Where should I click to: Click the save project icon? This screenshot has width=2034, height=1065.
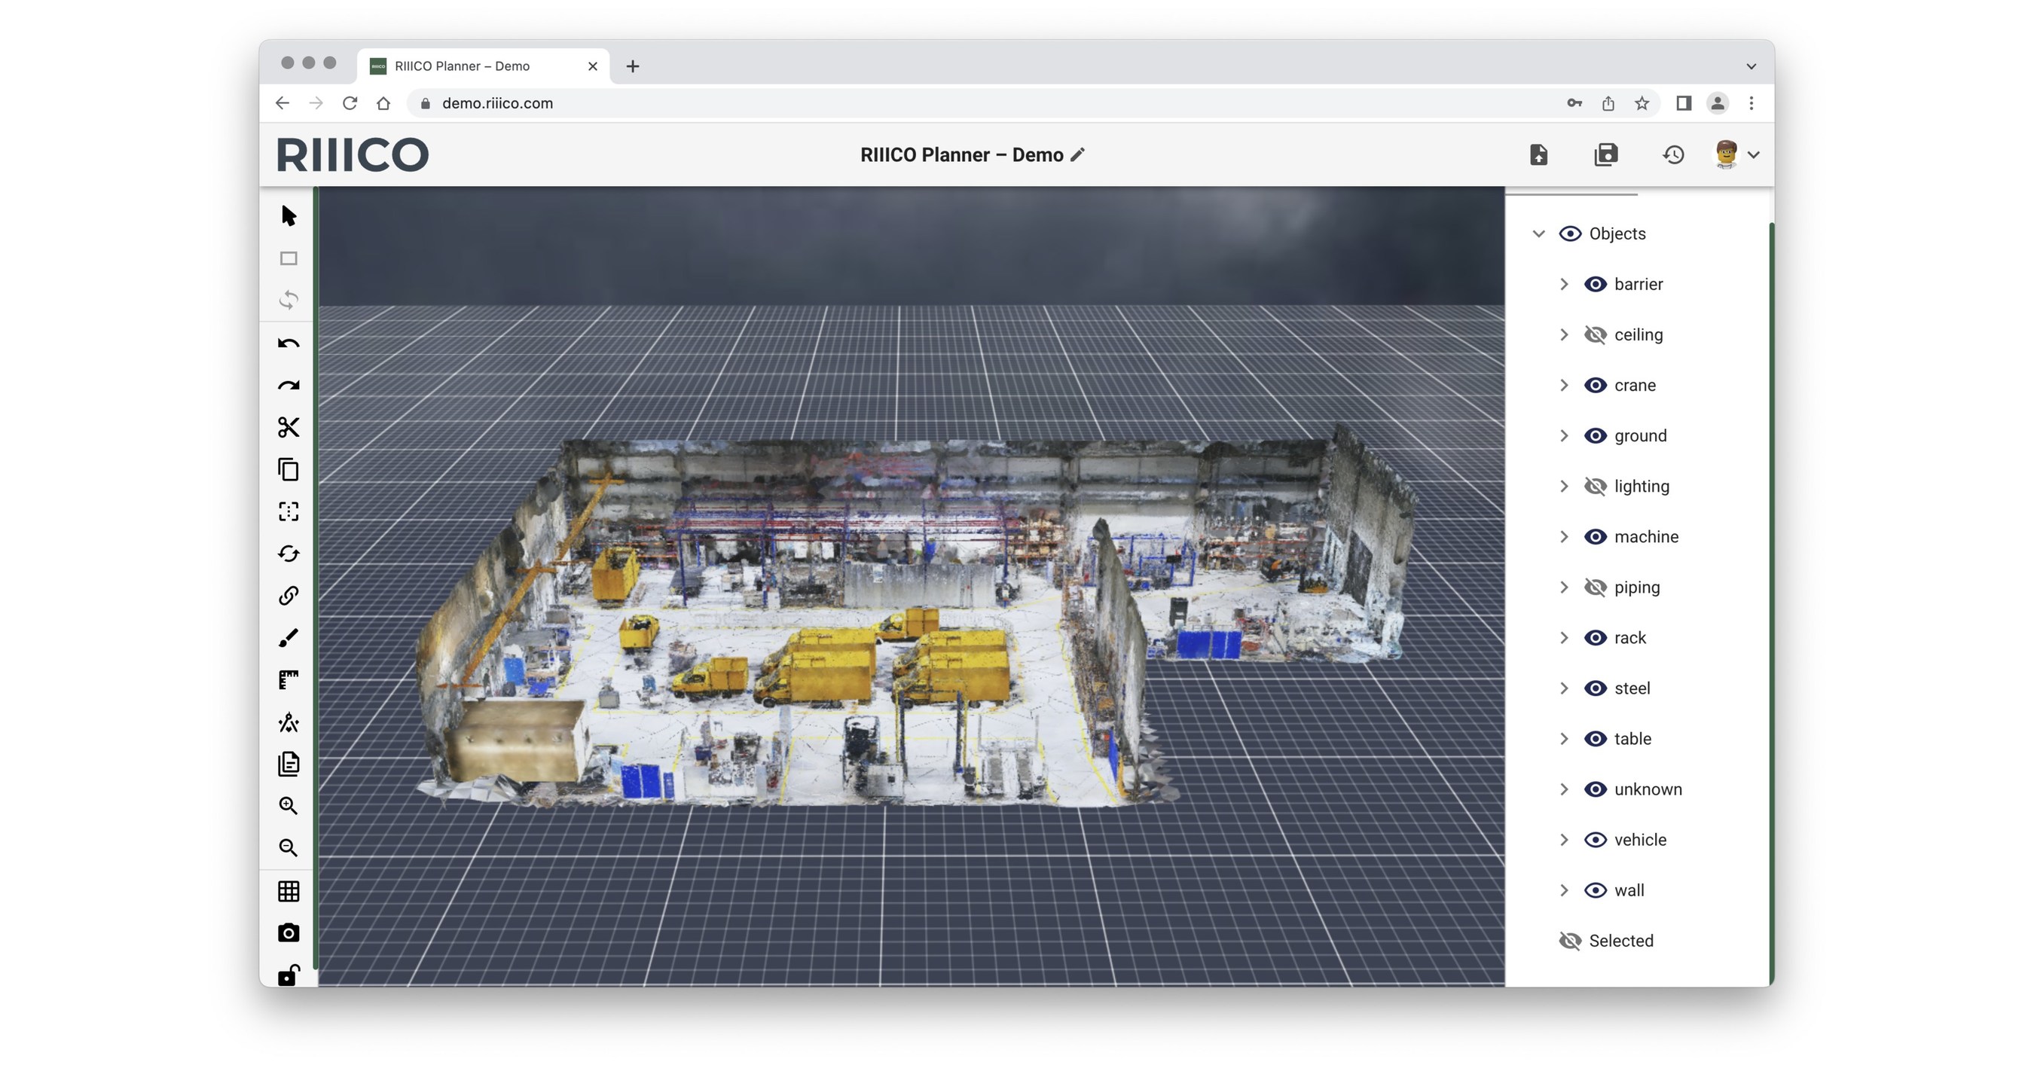tap(1606, 154)
